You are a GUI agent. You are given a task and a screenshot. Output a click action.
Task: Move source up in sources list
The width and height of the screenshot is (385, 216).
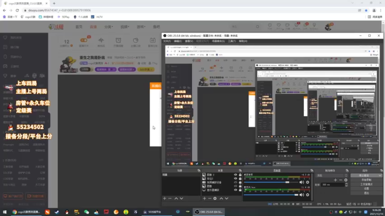tap(221, 198)
